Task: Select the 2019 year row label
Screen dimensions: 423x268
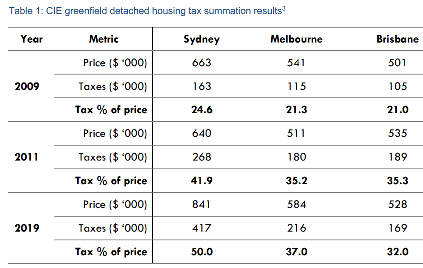Action: pos(27,228)
